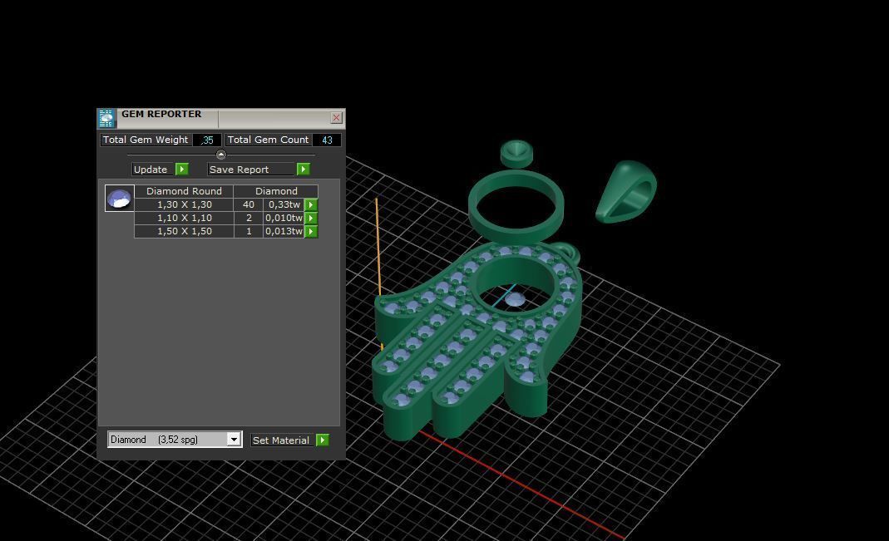
Task: Click the Total Gem Count label
Action: pos(268,140)
